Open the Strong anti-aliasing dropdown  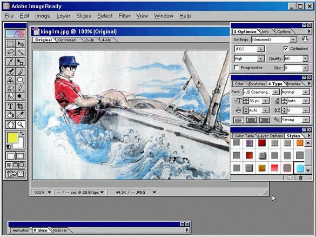point(306,120)
